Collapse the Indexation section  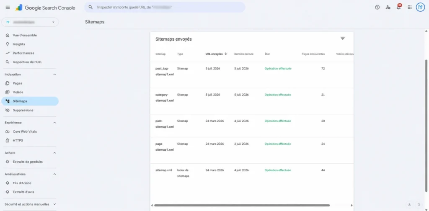54,75
